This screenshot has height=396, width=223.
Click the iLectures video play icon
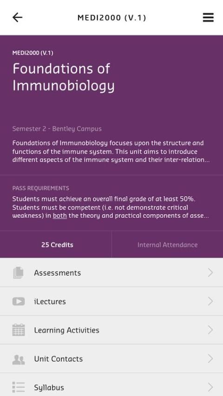(19, 301)
